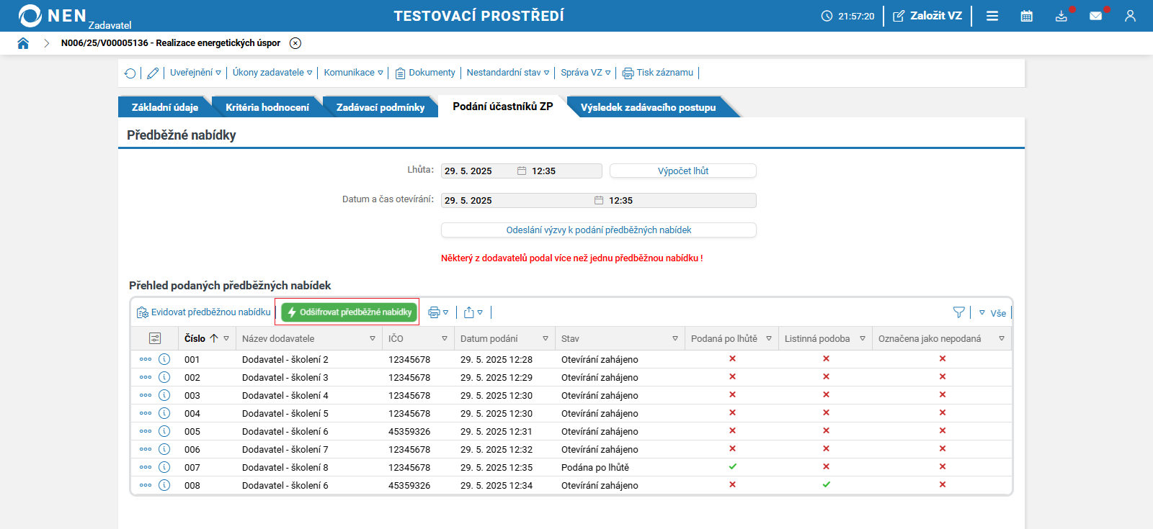
Task: Switch to the Zadávací podmínky tab
Action: [x=380, y=107]
